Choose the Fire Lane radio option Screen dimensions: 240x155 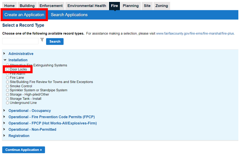[8, 78]
